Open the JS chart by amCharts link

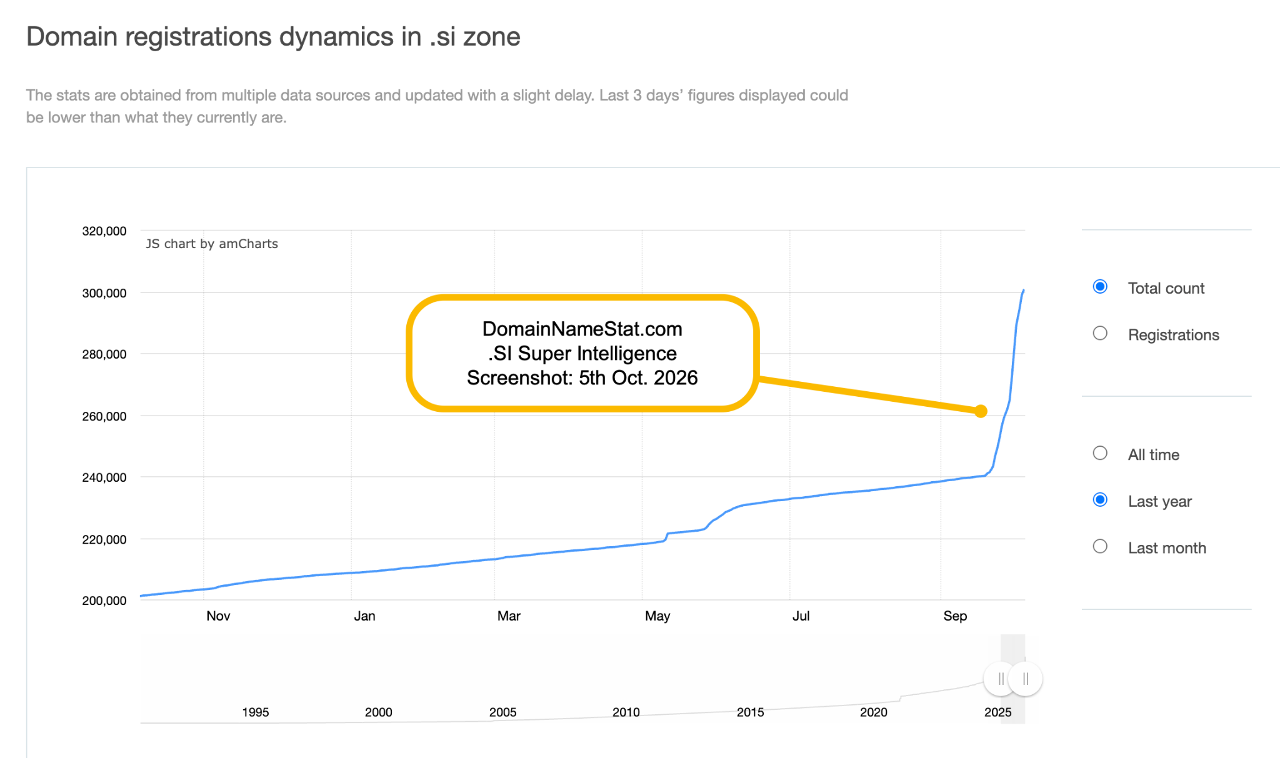pyautogui.click(x=212, y=244)
